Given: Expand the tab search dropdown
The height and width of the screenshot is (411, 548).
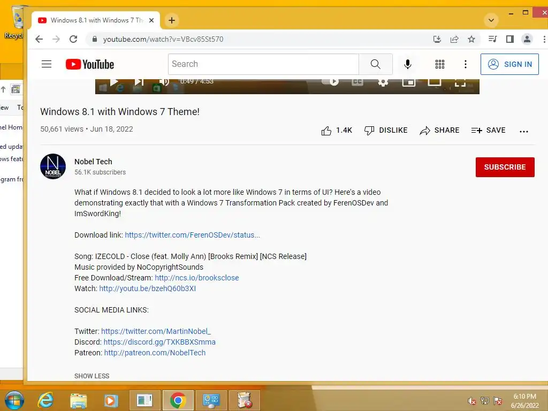Looking at the screenshot, I should (491, 20).
